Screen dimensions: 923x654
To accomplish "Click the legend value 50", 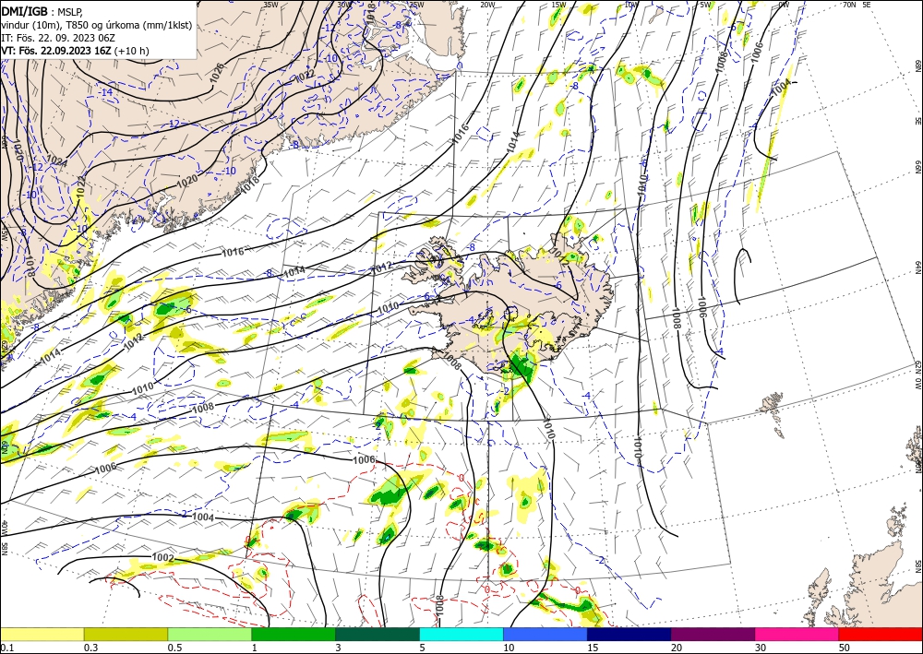I will point(845,648).
